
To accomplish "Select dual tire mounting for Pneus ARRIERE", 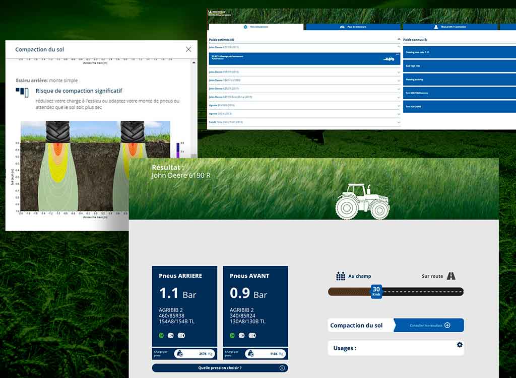I will [x=170, y=336].
